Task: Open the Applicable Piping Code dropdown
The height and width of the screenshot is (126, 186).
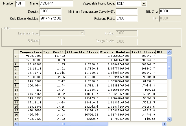Action: [x=144, y=4]
